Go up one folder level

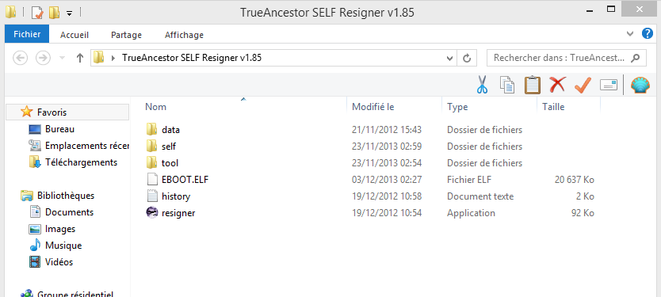coord(80,58)
